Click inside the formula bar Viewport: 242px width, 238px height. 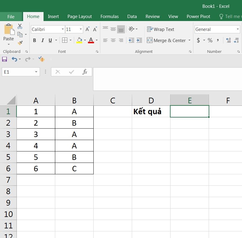[168, 79]
